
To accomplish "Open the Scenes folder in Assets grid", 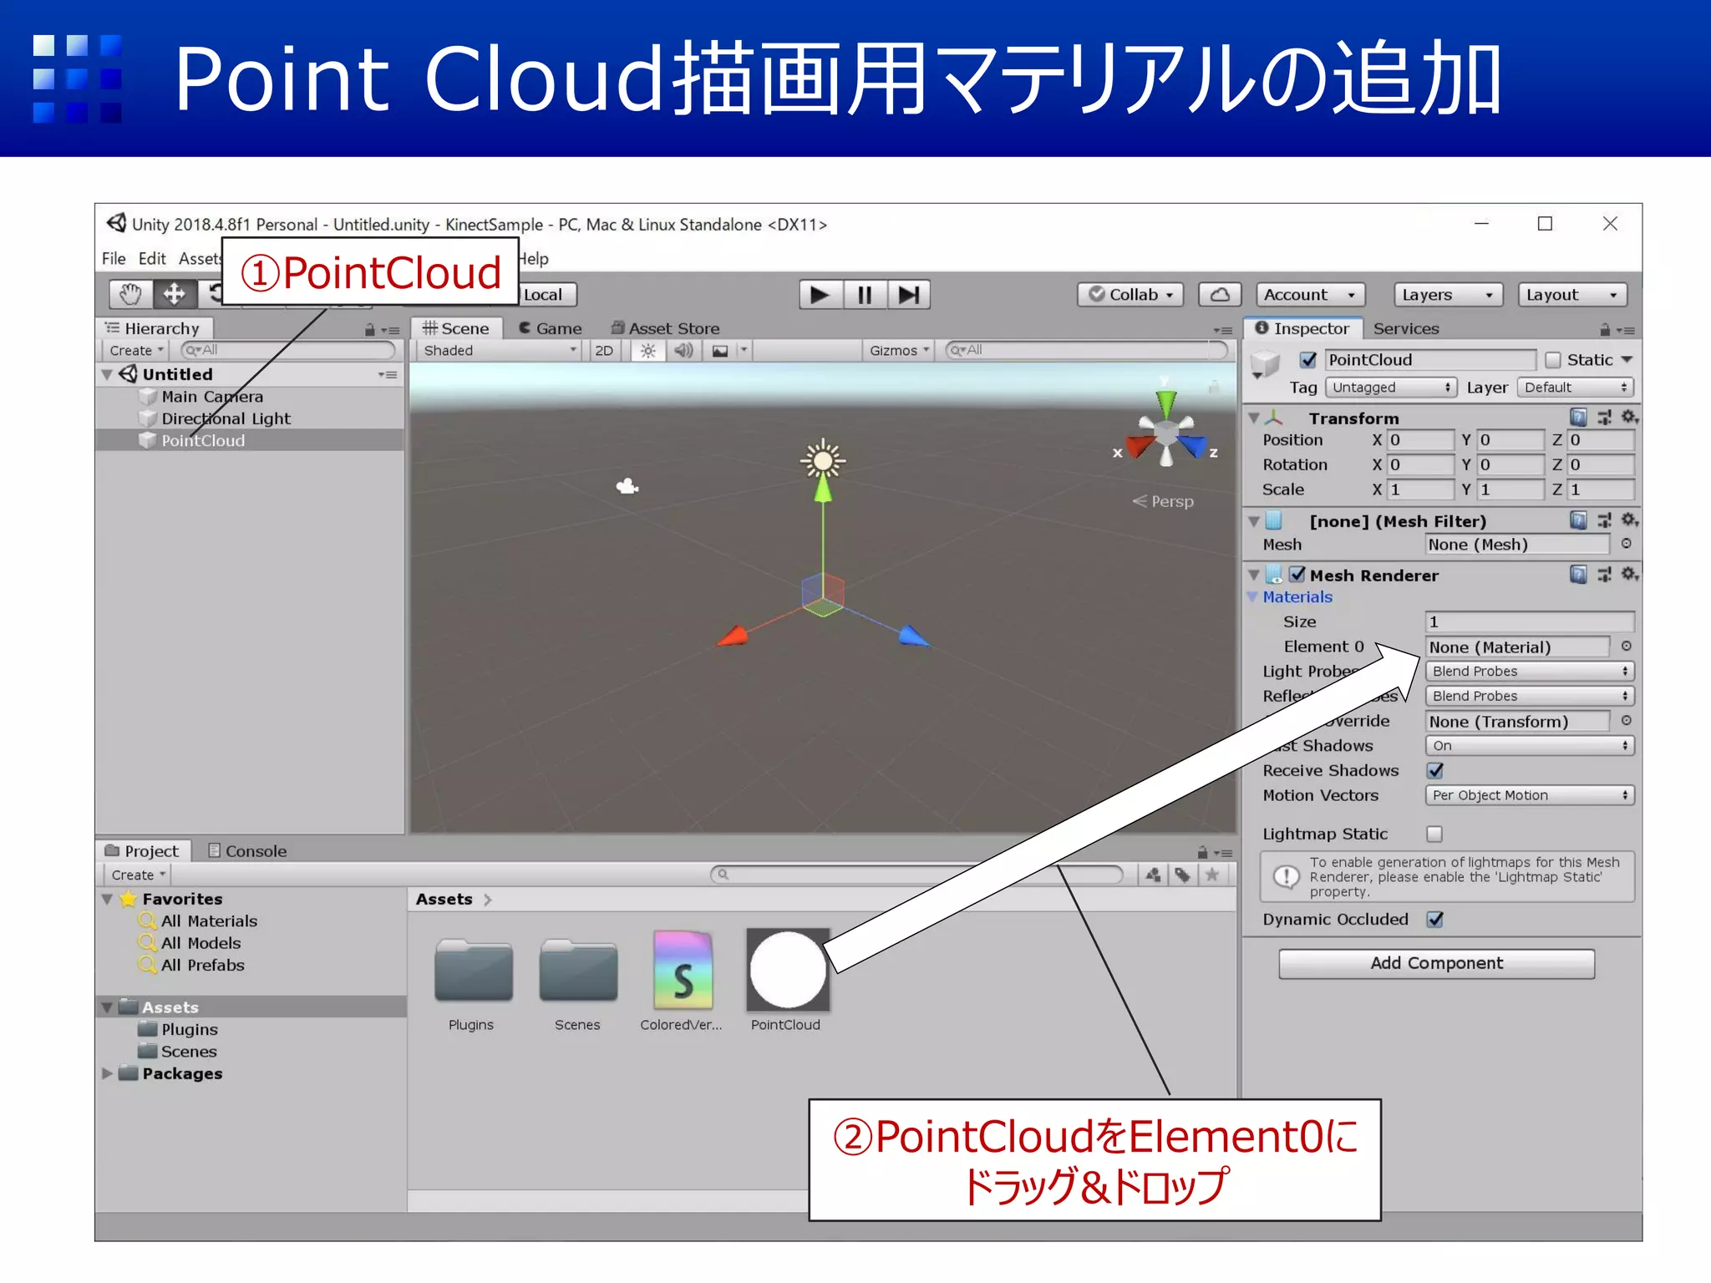I will pyautogui.click(x=577, y=986).
